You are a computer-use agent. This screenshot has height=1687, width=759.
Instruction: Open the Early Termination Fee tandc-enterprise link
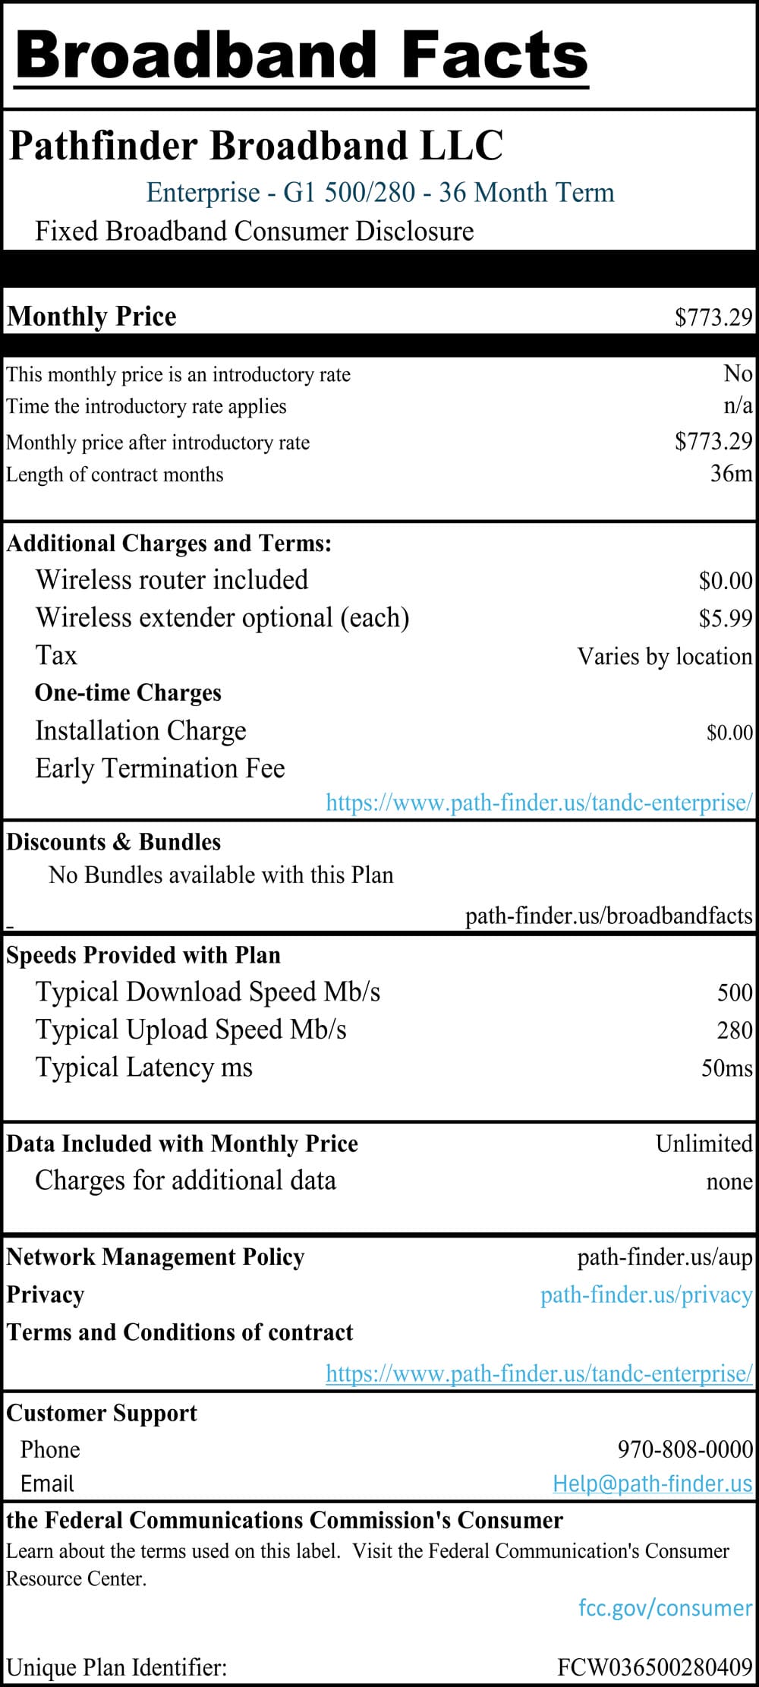tap(539, 803)
